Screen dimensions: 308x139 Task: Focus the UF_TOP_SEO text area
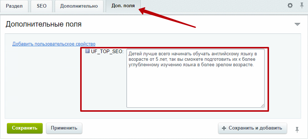click(x=195, y=78)
